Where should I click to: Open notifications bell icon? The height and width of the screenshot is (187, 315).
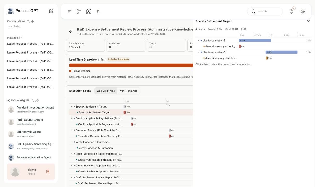tap(291, 11)
